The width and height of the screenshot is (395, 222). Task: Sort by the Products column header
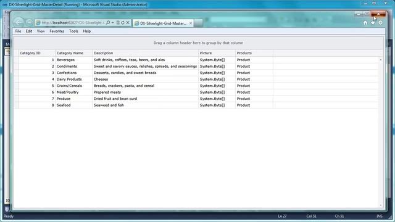254,53
